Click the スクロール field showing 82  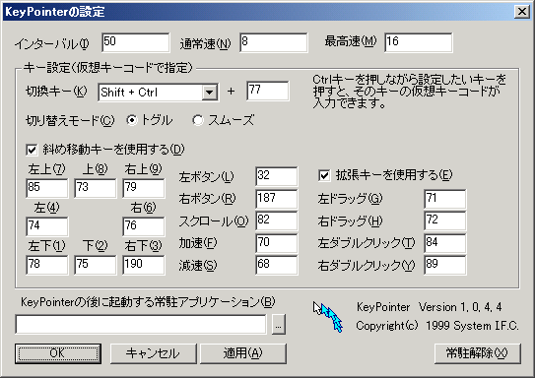pyautogui.click(x=277, y=220)
